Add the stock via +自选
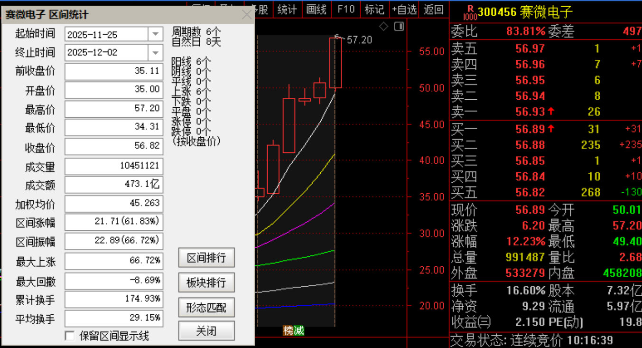This screenshot has height=348, width=642. click(x=404, y=9)
